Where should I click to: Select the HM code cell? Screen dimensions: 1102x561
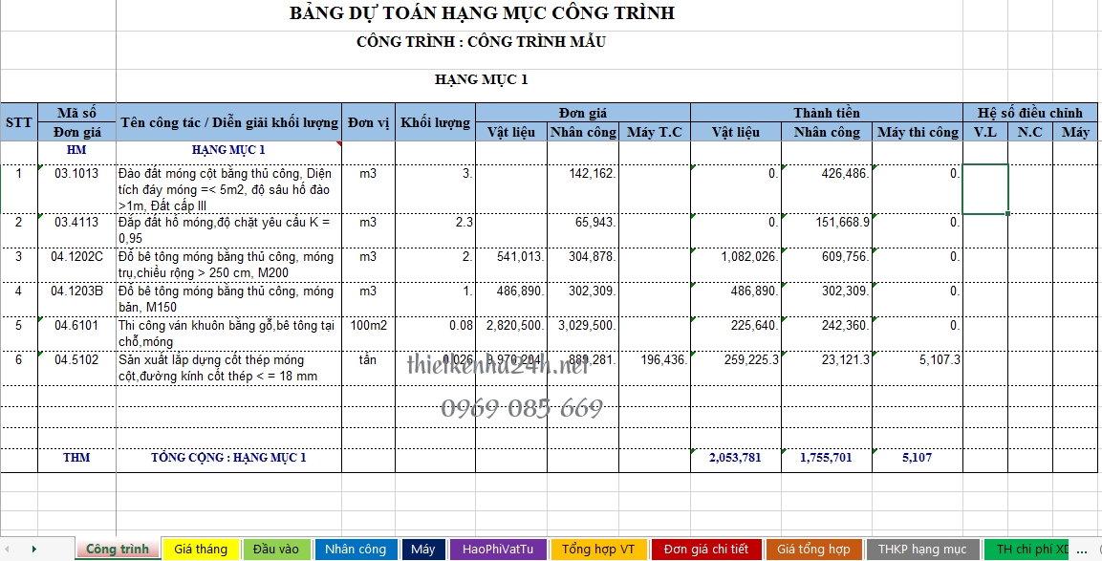coord(77,153)
